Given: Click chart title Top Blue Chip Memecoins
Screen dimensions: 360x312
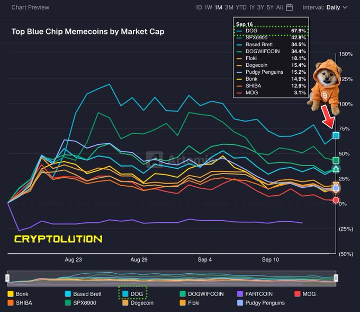Looking at the screenshot, I should tap(88, 31).
